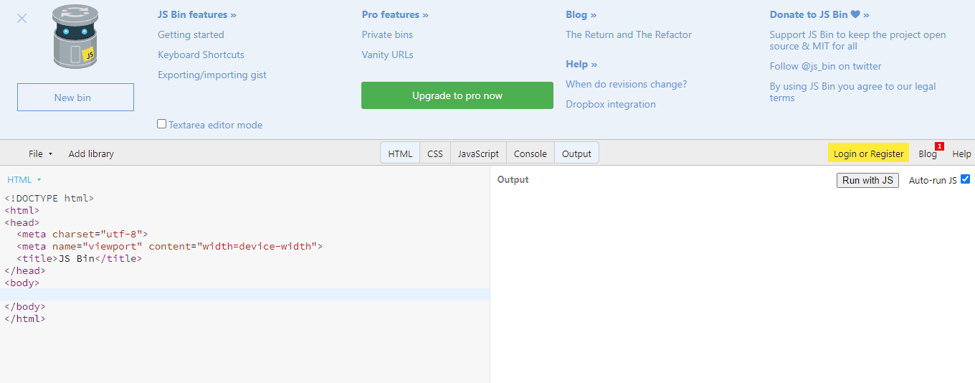Open the HTML language dropdown in editor
975x383 pixels.
(24, 180)
